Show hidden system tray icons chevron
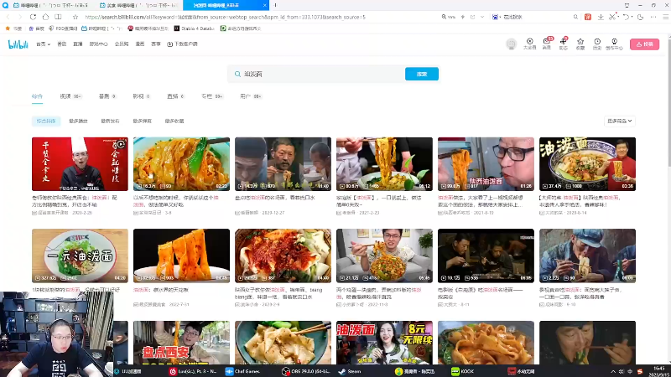The width and height of the screenshot is (671, 377). (613, 371)
